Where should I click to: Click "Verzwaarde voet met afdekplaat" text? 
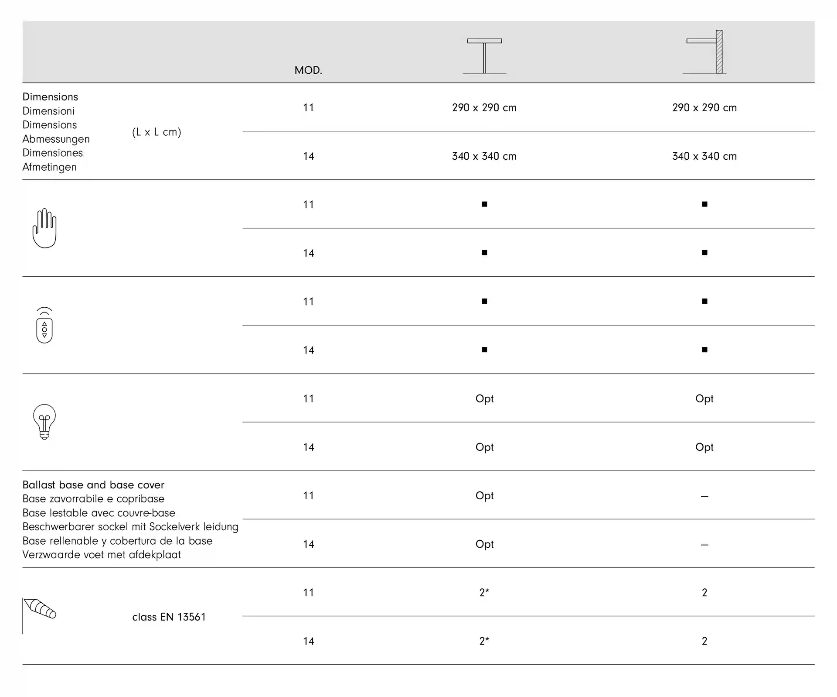click(102, 555)
